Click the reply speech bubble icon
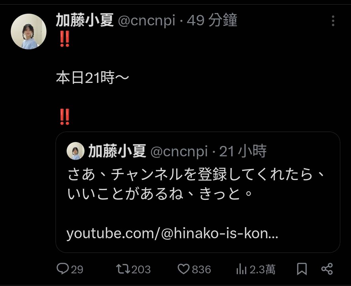 [x=62, y=269]
